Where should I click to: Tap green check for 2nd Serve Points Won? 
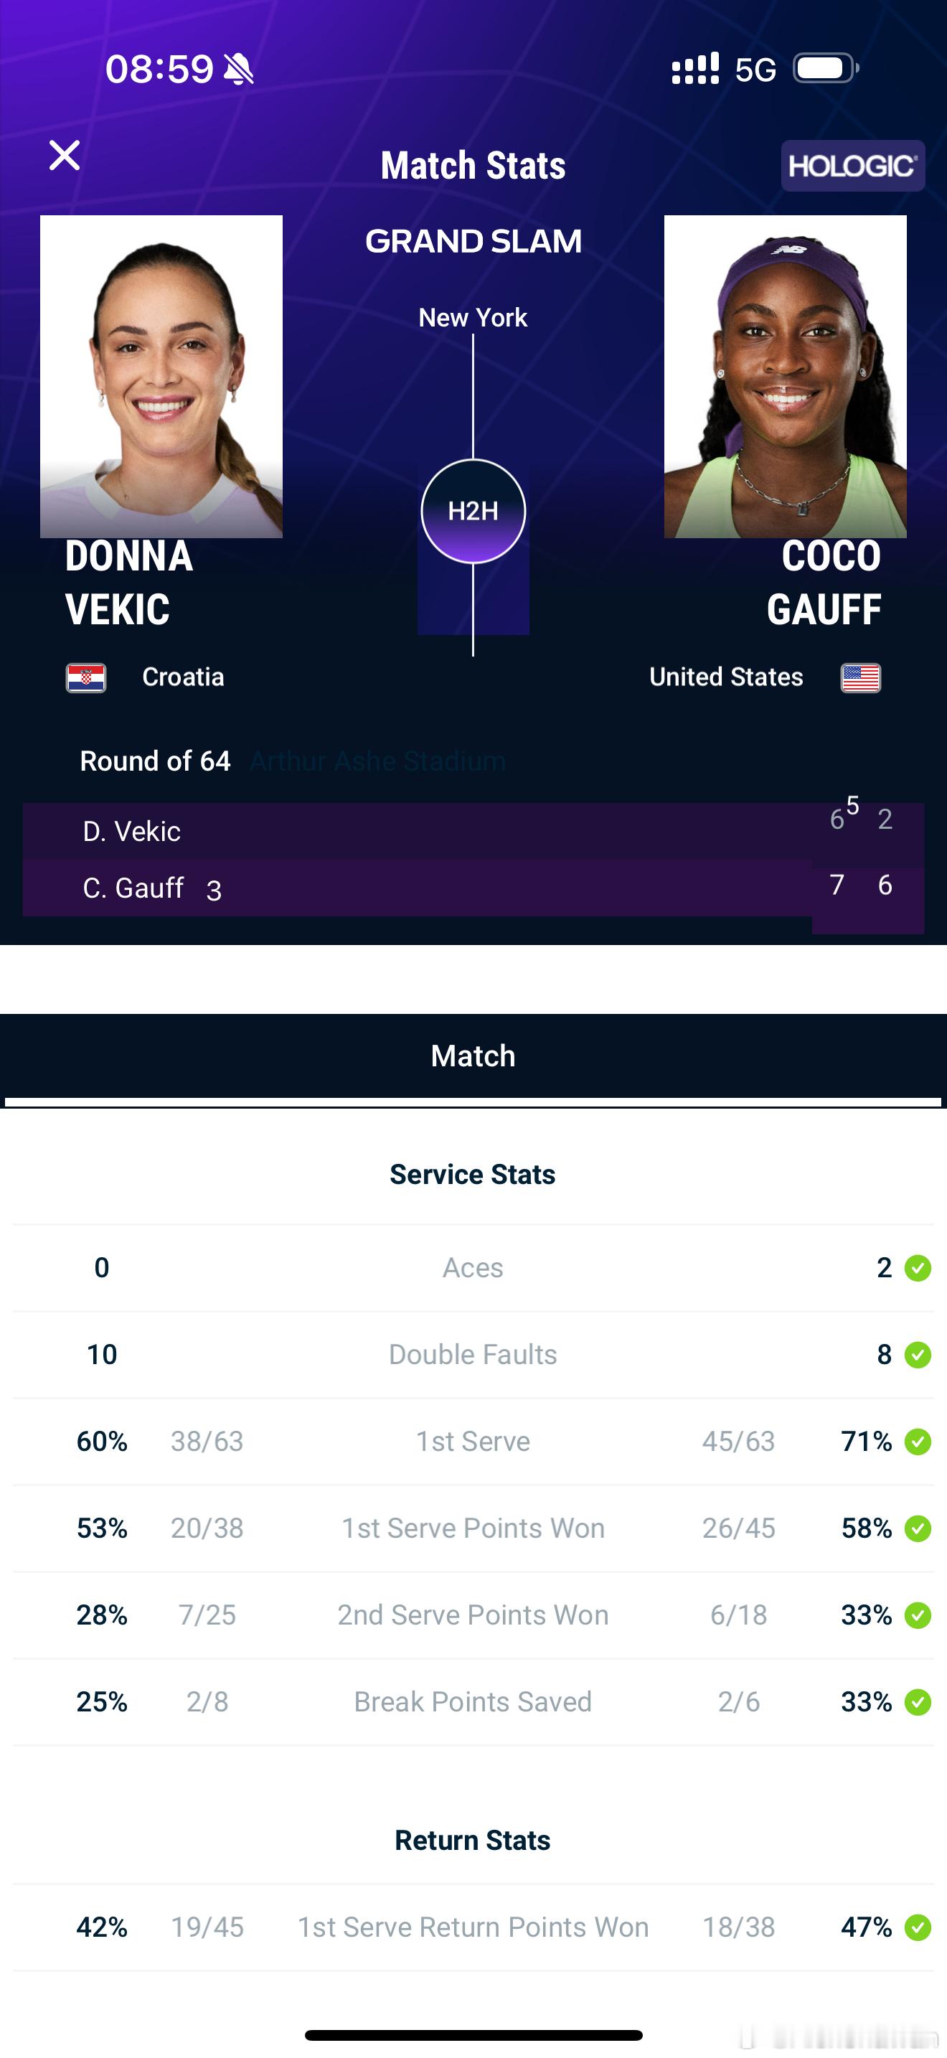[918, 1615]
